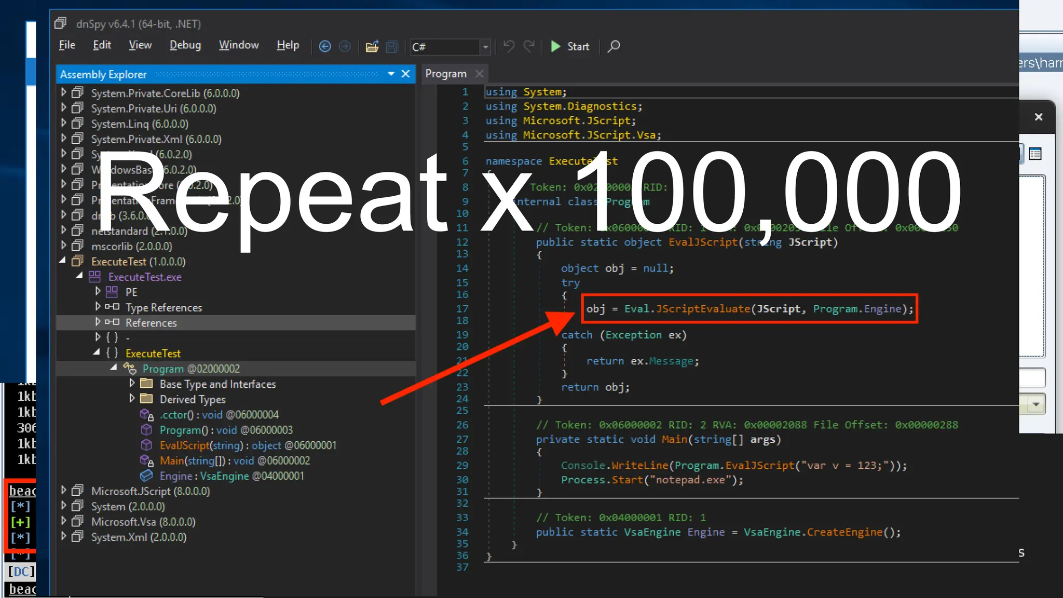This screenshot has width=1063, height=598.
Task: Click the Navigate Forward arrow icon
Action: click(345, 47)
